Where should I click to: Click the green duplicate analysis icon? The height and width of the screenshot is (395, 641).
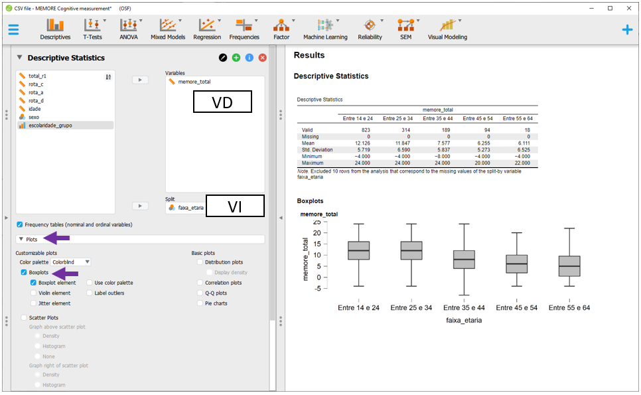point(236,58)
